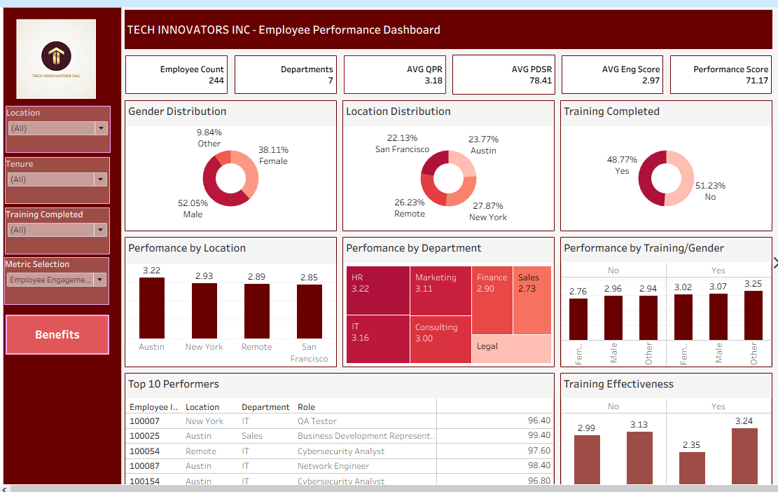Screen dimensions: 778x492
Task: Select the Austin bar in Performance by Location
Action: point(152,308)
